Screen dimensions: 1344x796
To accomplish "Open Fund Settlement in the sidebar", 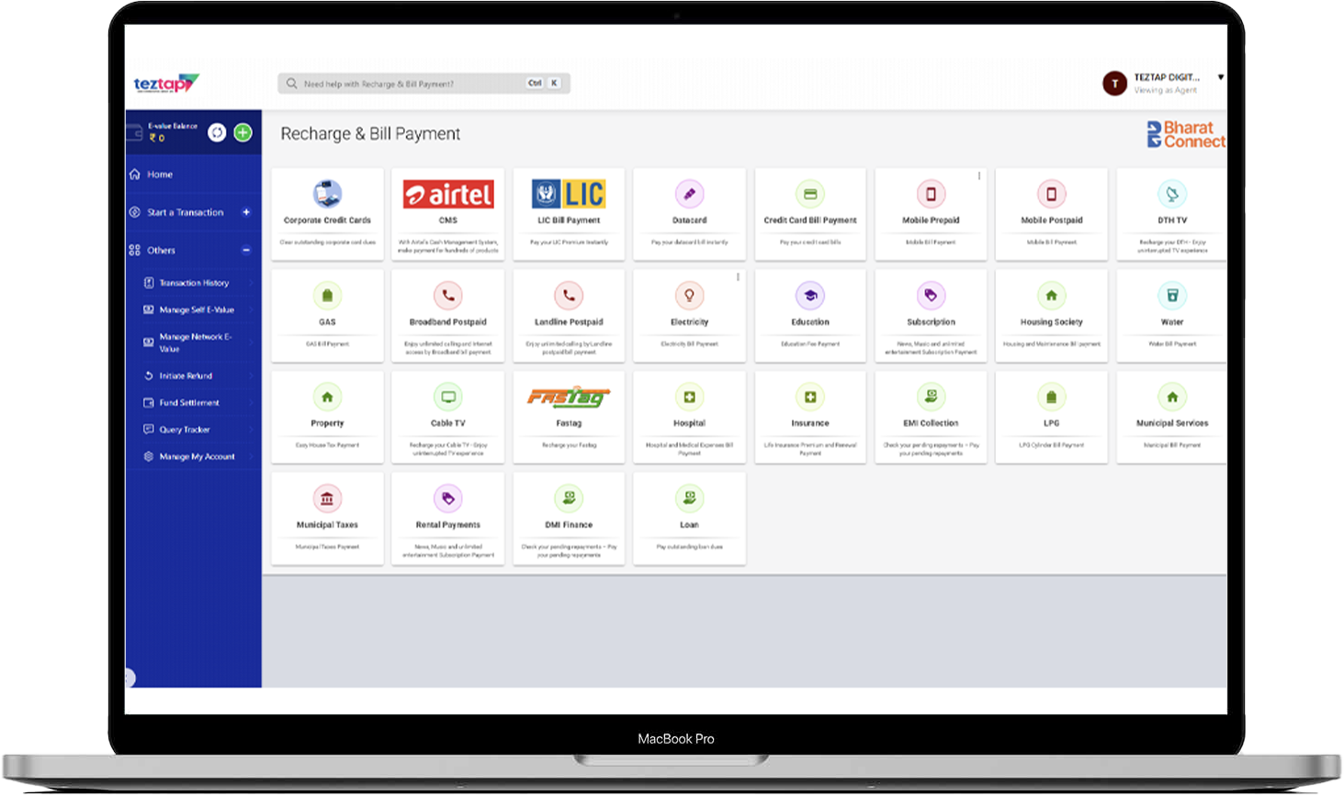I will [189, 402].
